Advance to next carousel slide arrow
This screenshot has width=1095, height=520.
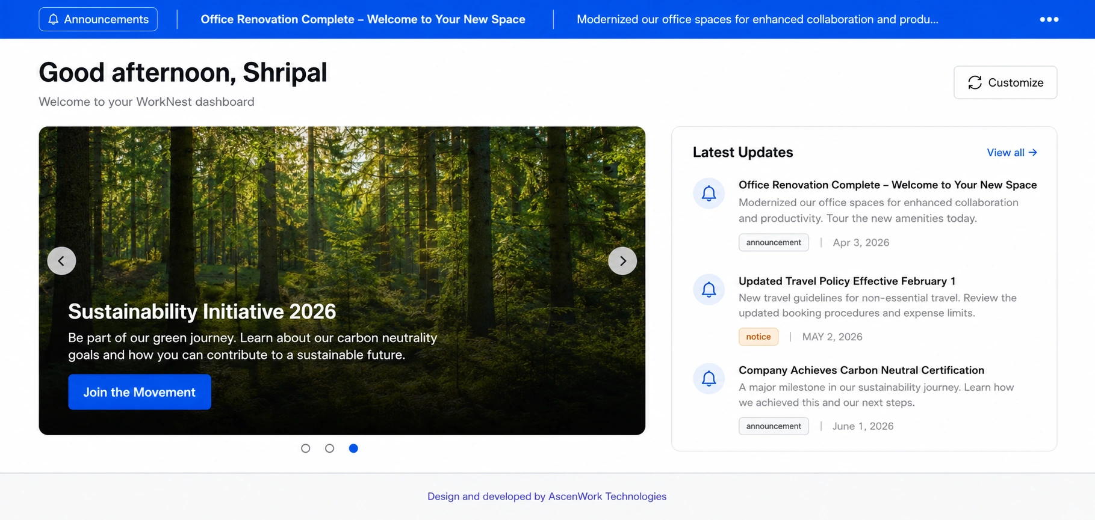pos(622,261)
